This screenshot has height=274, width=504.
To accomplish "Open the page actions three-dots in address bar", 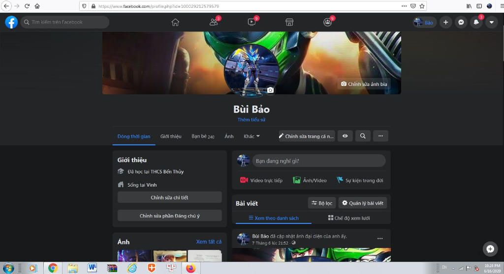I will pos(404,6).
